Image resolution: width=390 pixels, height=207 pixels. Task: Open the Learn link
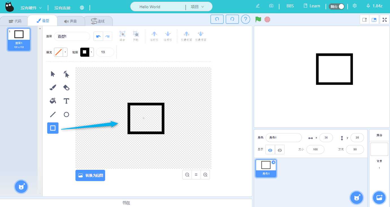[x=312, y=6]
